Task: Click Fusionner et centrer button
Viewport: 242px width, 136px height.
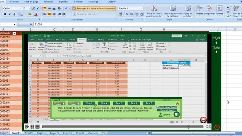Action: coord(86,14)
